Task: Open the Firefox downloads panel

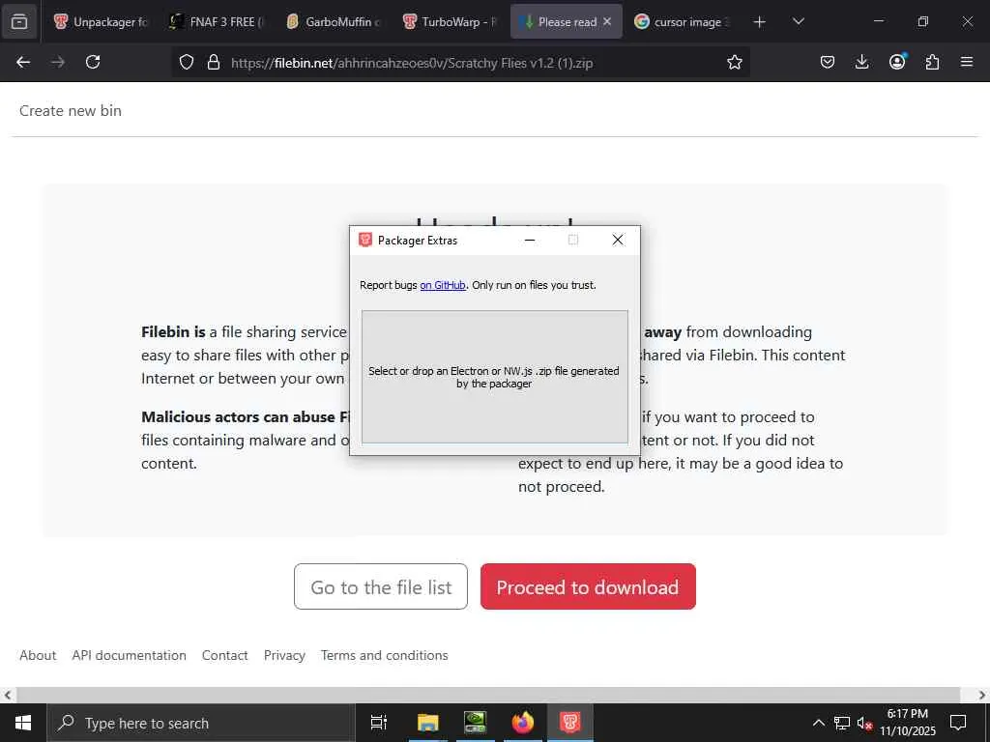Action: click(861, 62)
